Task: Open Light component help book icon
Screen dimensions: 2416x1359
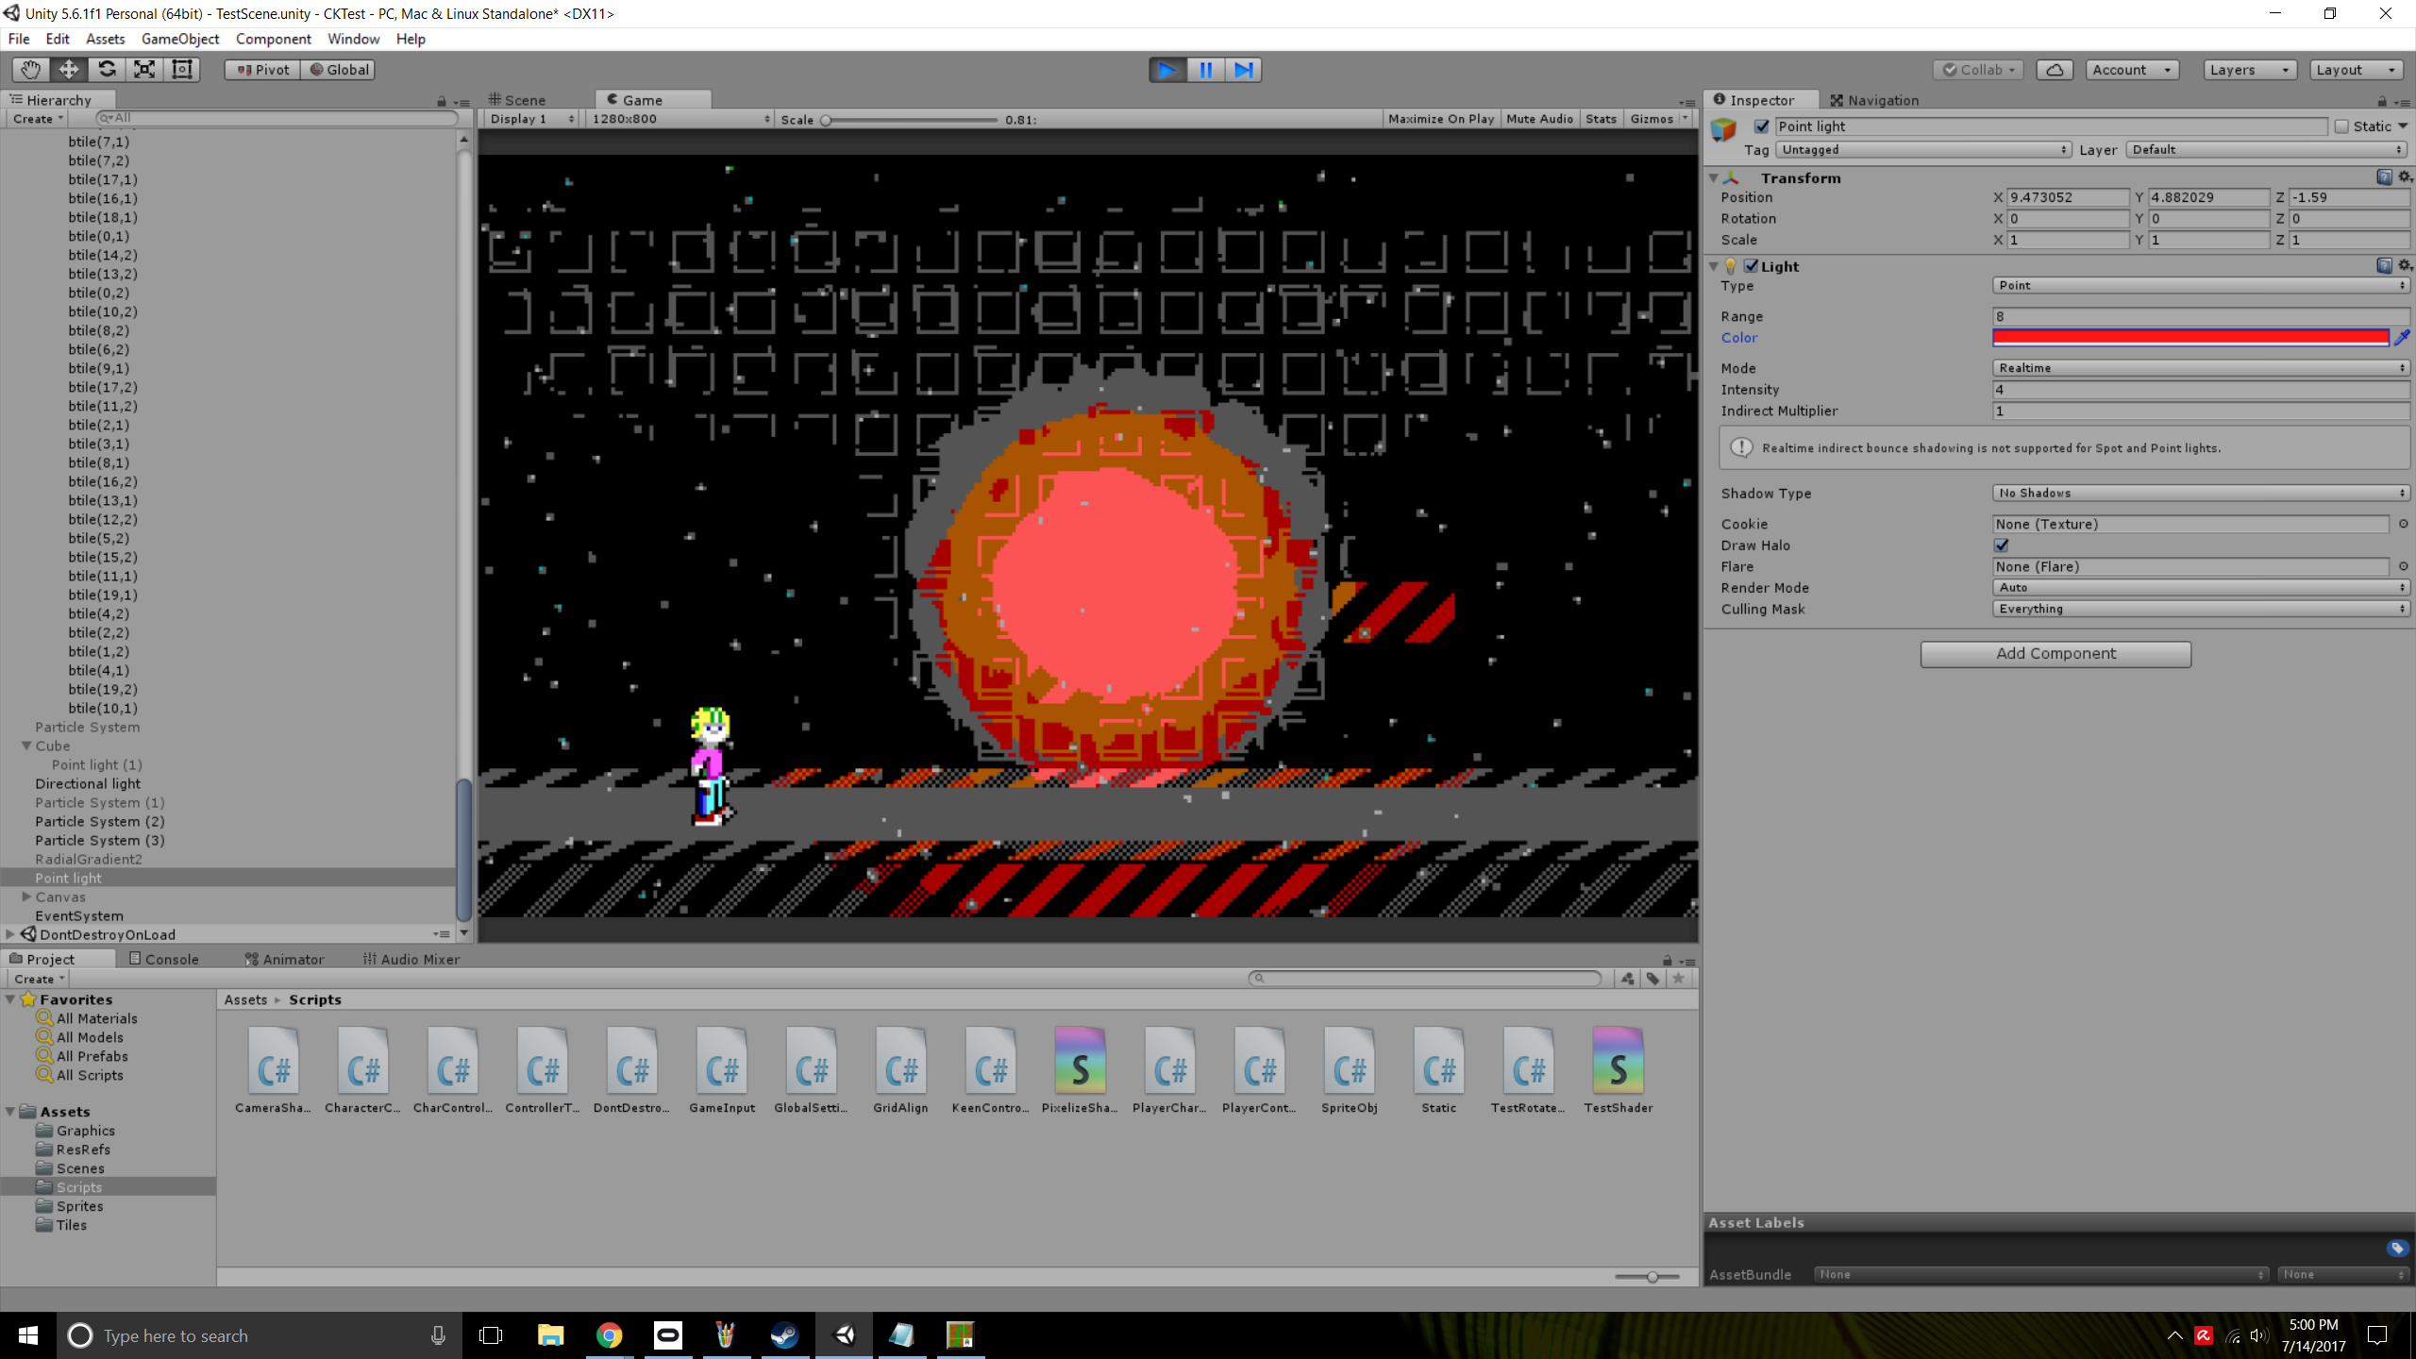Action: point(2384,266)
